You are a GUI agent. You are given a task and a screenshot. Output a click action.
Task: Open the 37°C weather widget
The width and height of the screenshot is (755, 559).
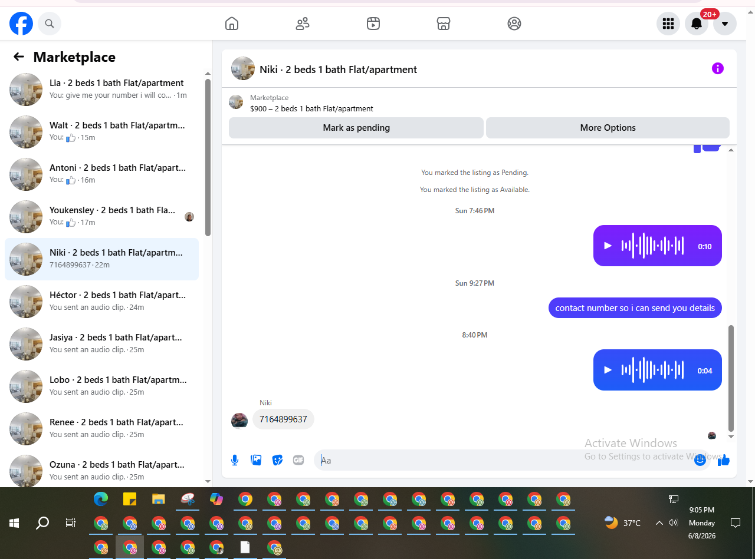click(x=623, y=522)
